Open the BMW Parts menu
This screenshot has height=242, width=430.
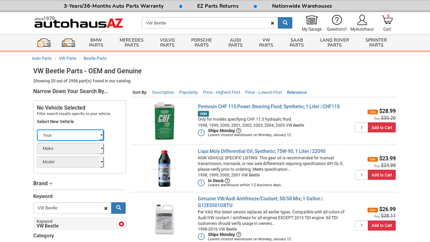pos(96,42)
